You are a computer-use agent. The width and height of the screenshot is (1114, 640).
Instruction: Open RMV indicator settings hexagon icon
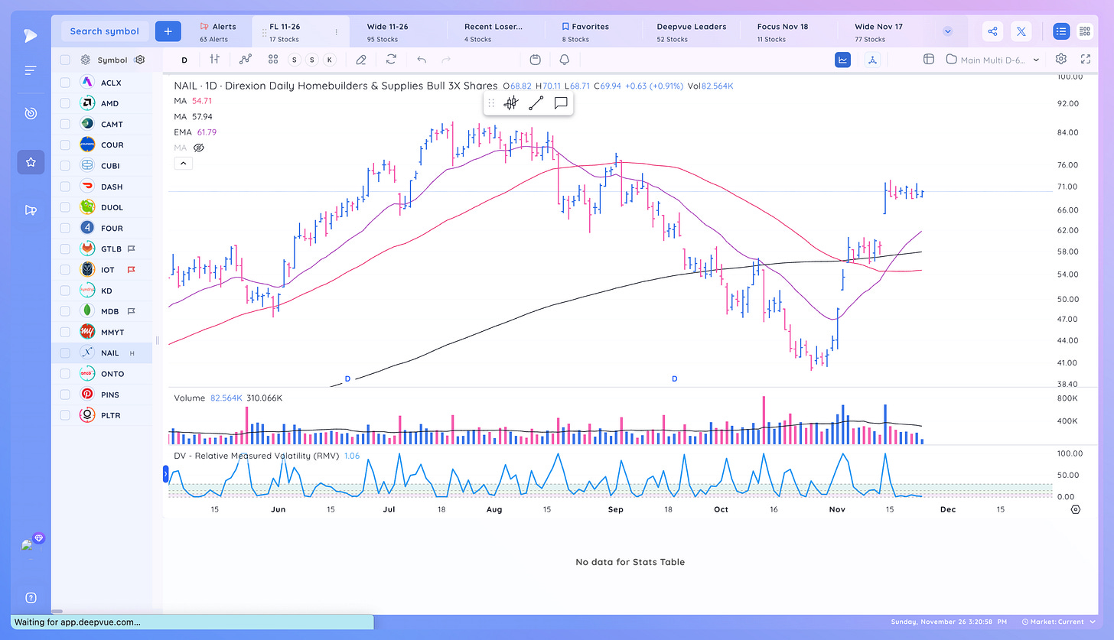(x=1076, y=509)
